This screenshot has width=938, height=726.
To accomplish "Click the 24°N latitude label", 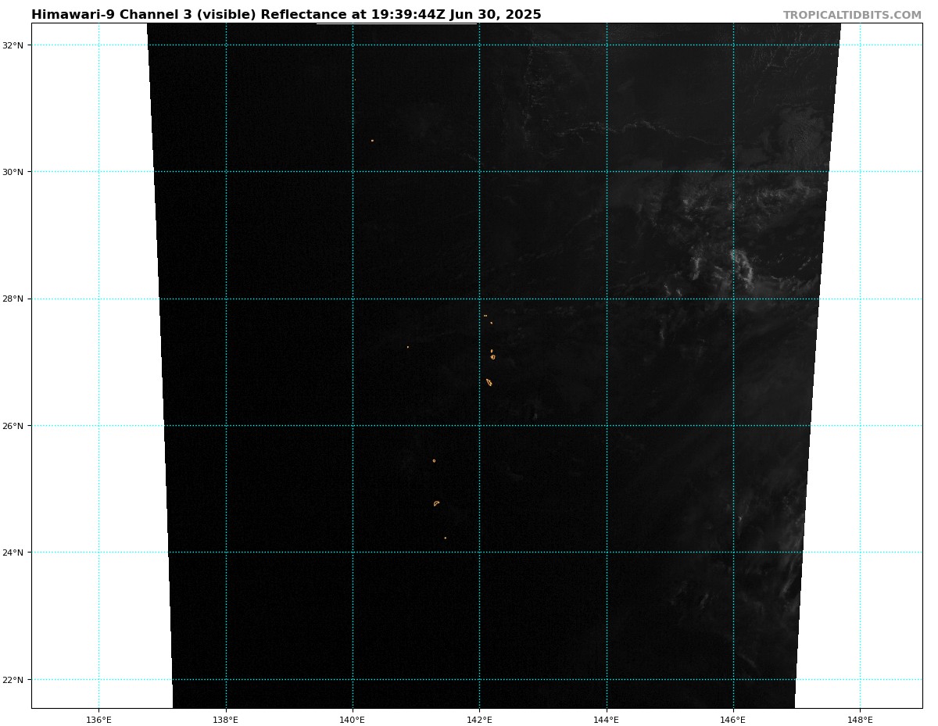I will pyautogui.click(x=14, y=553).
